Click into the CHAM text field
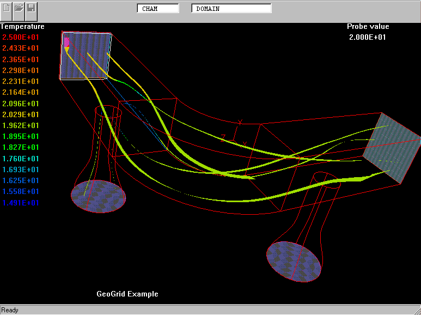Image resolution: width=421 pixels, height=315 pixels. coord(157,9)
